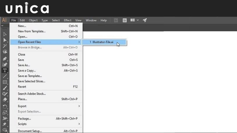Open the Arrange Documents dropdown

pos(134,20)
